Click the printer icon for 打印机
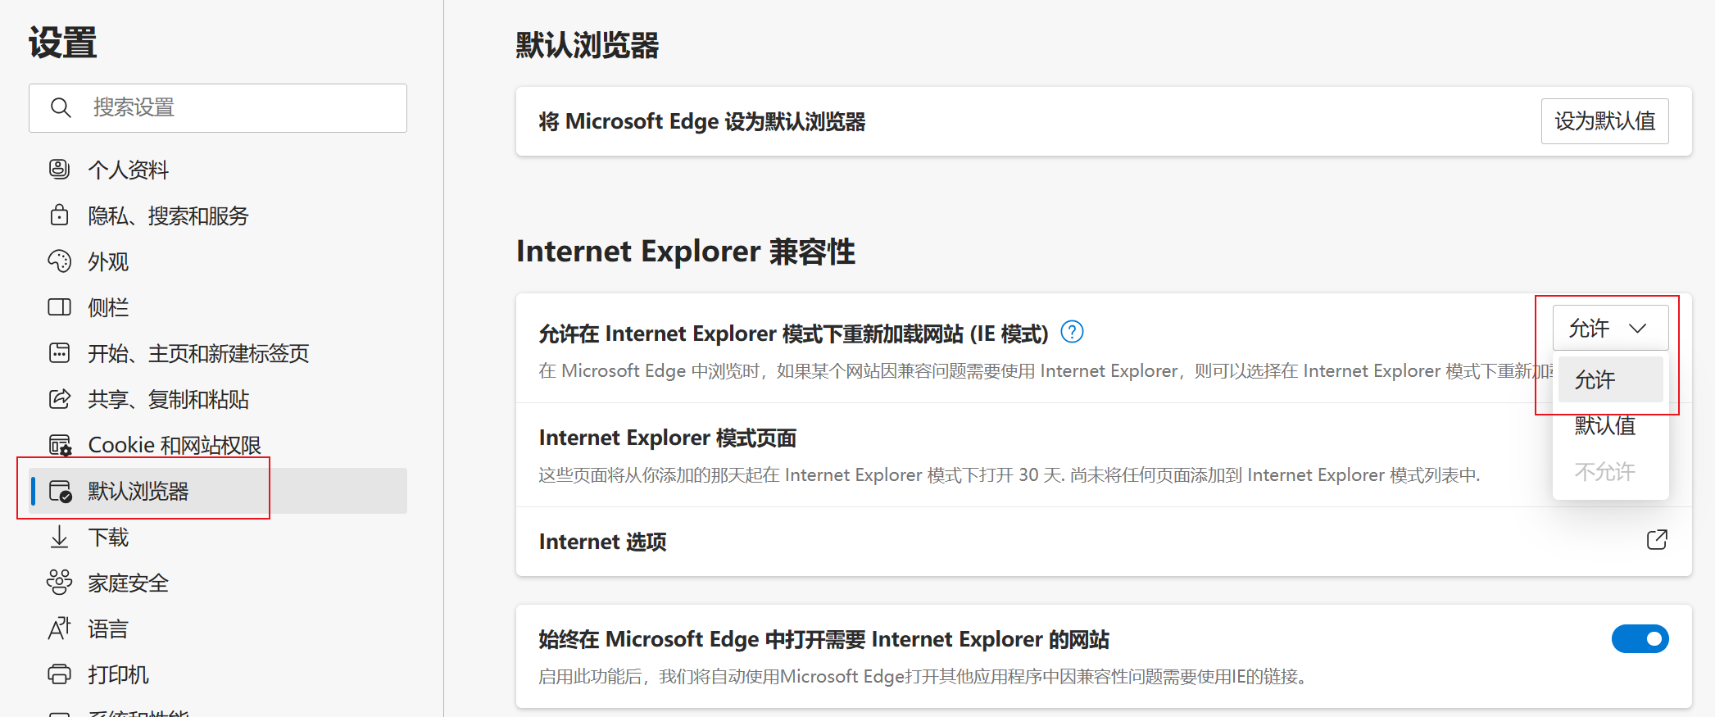 point(59,674)
